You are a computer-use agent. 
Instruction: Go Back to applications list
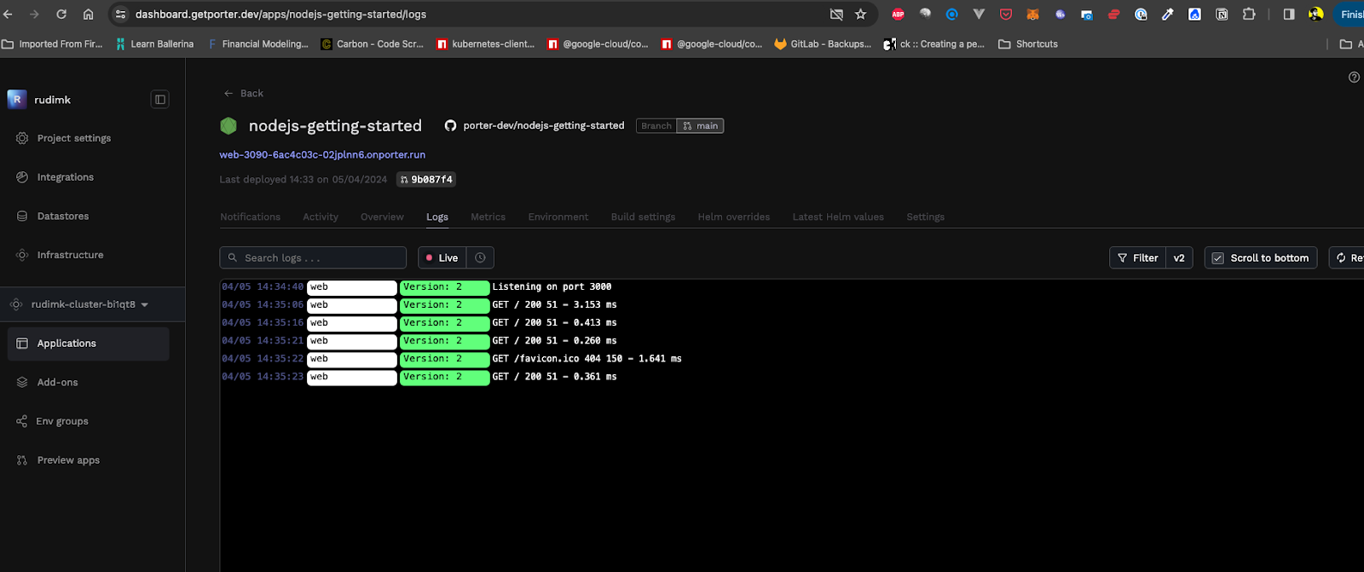click(x=243, y=94)
